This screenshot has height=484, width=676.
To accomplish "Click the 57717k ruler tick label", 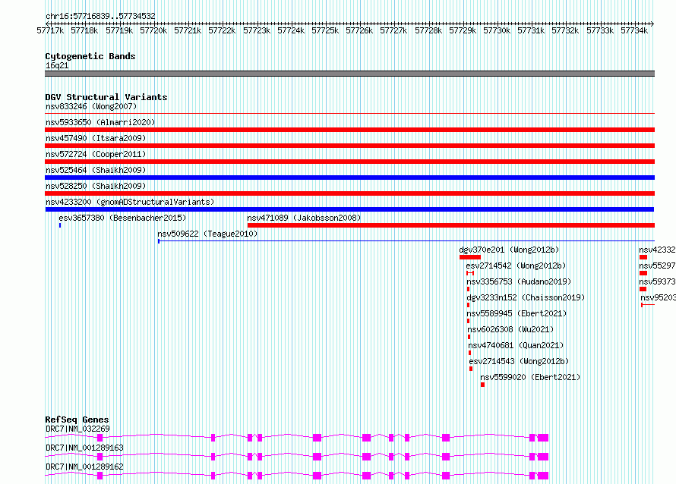I will point(50,30).
